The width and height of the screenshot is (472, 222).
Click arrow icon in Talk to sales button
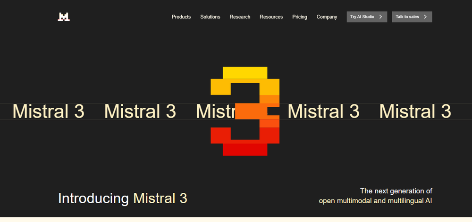425,17
